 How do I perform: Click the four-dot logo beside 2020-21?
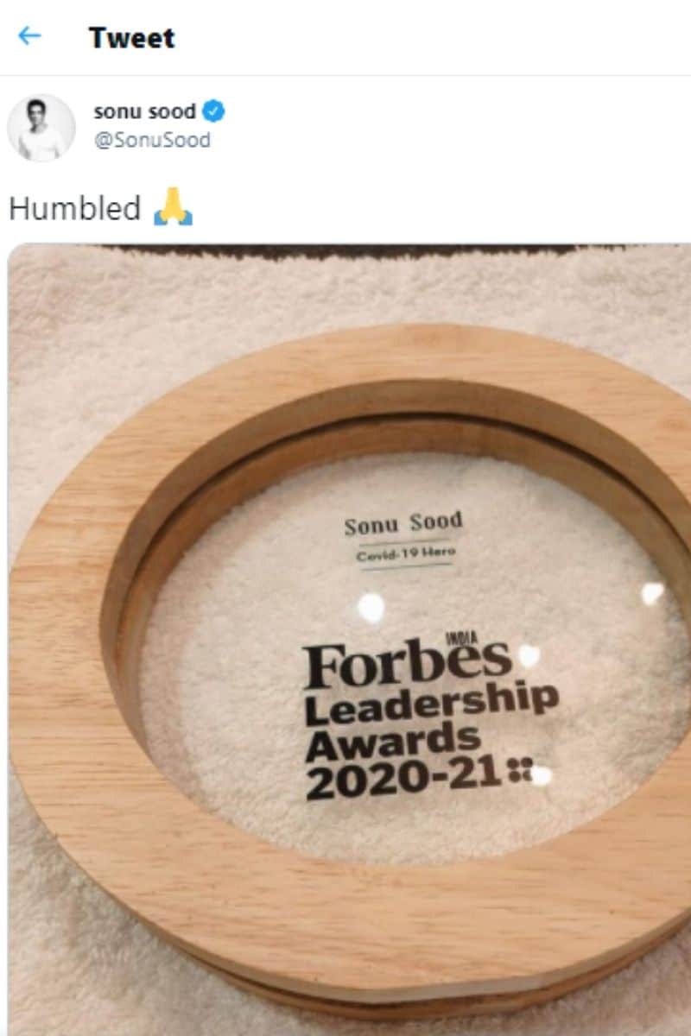[521, 771]
